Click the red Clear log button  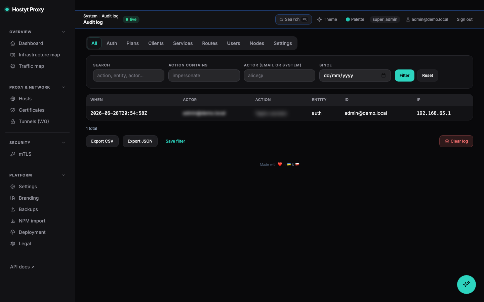coord(456,141)
